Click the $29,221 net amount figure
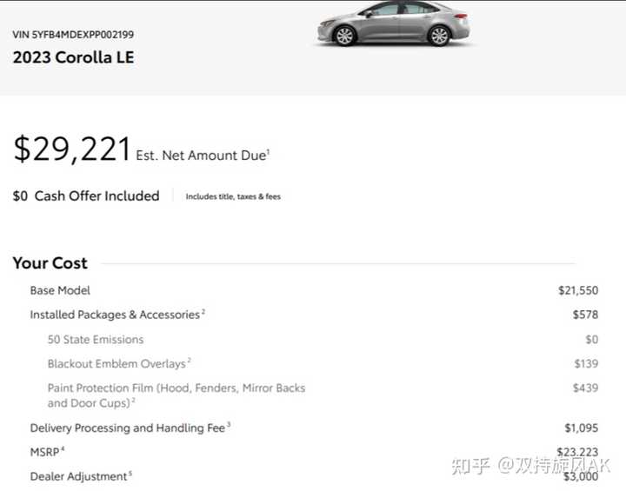Image resolution: width=626 pixels, height=491 pixels. click(72, 149)
